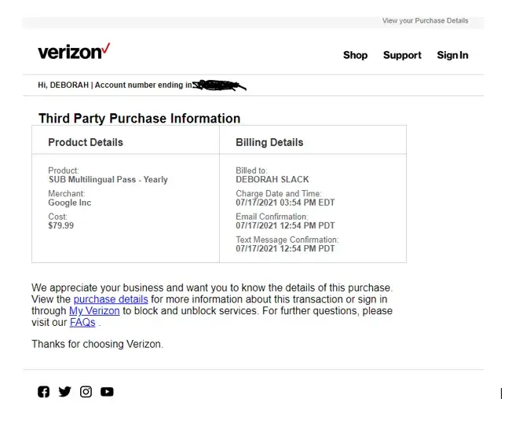Click the Google Inc merchant name
The image size is (519, 428).
69,203
